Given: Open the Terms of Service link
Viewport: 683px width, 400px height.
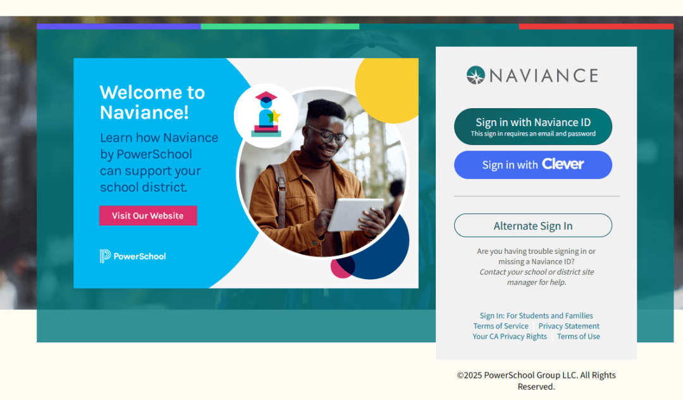Looking at the screenshot, I should [501, 326].
